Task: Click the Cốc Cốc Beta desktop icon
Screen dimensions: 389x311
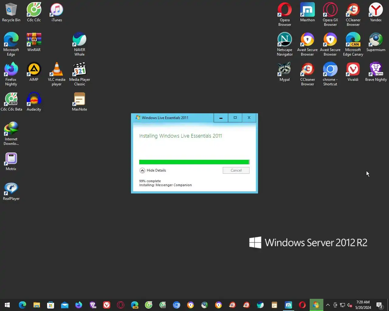Action: click(11, 102)
